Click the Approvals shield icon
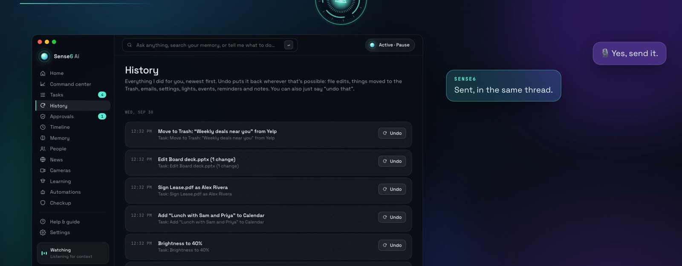 coord(43,116)
